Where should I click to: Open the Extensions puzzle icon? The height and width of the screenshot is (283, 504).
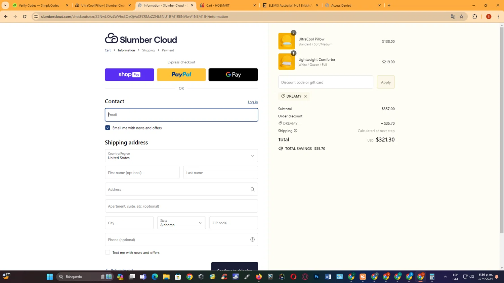click(475, 16)
